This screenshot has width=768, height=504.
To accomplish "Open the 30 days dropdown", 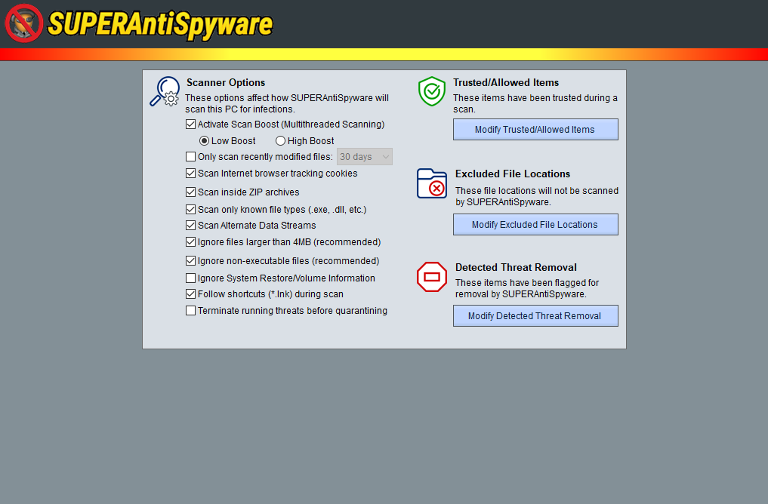I will pos(365,157).
